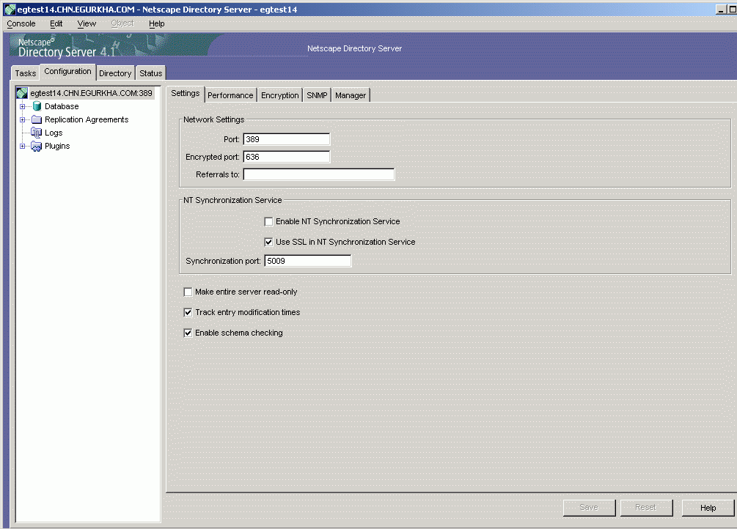Select Replication Agreements tree item label
The height and width of the screenshot is (529, 737).
tap(87, 120)
